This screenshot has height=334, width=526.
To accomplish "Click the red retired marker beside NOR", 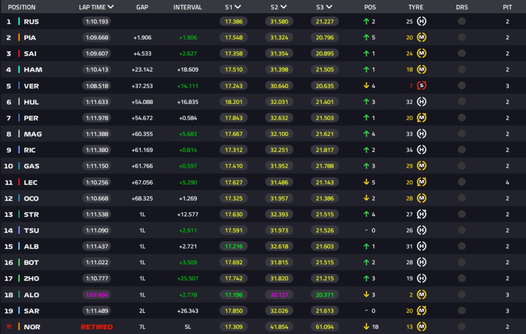I will [9, 327].
